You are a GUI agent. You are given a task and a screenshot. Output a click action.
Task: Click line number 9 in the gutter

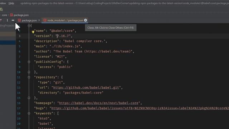point(19,67)
